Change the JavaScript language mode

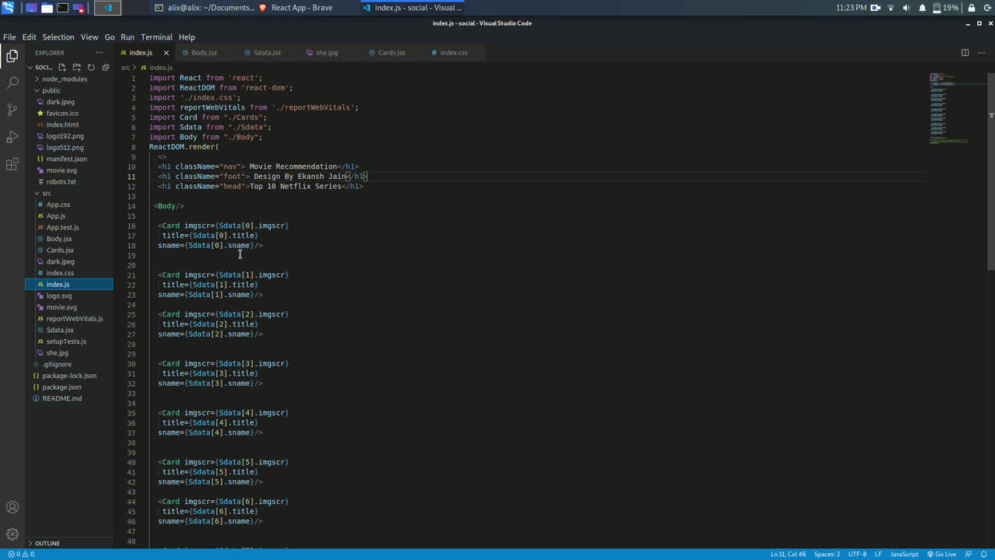coord(904,554)
